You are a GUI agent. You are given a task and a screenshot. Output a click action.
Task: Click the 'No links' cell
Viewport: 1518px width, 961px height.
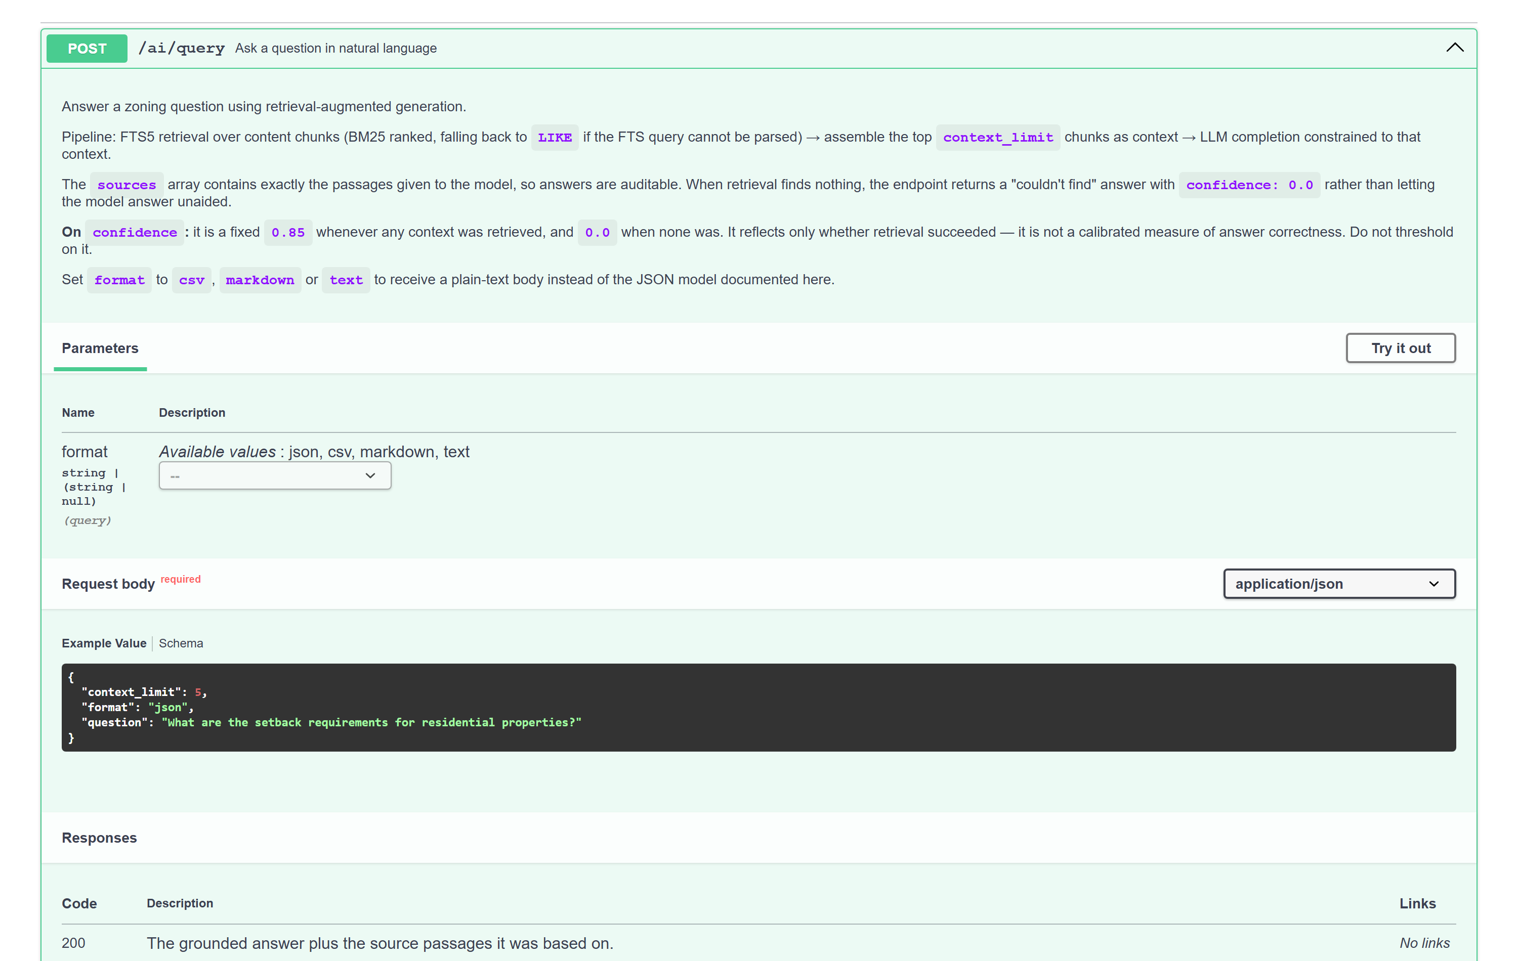(1424, 943)
